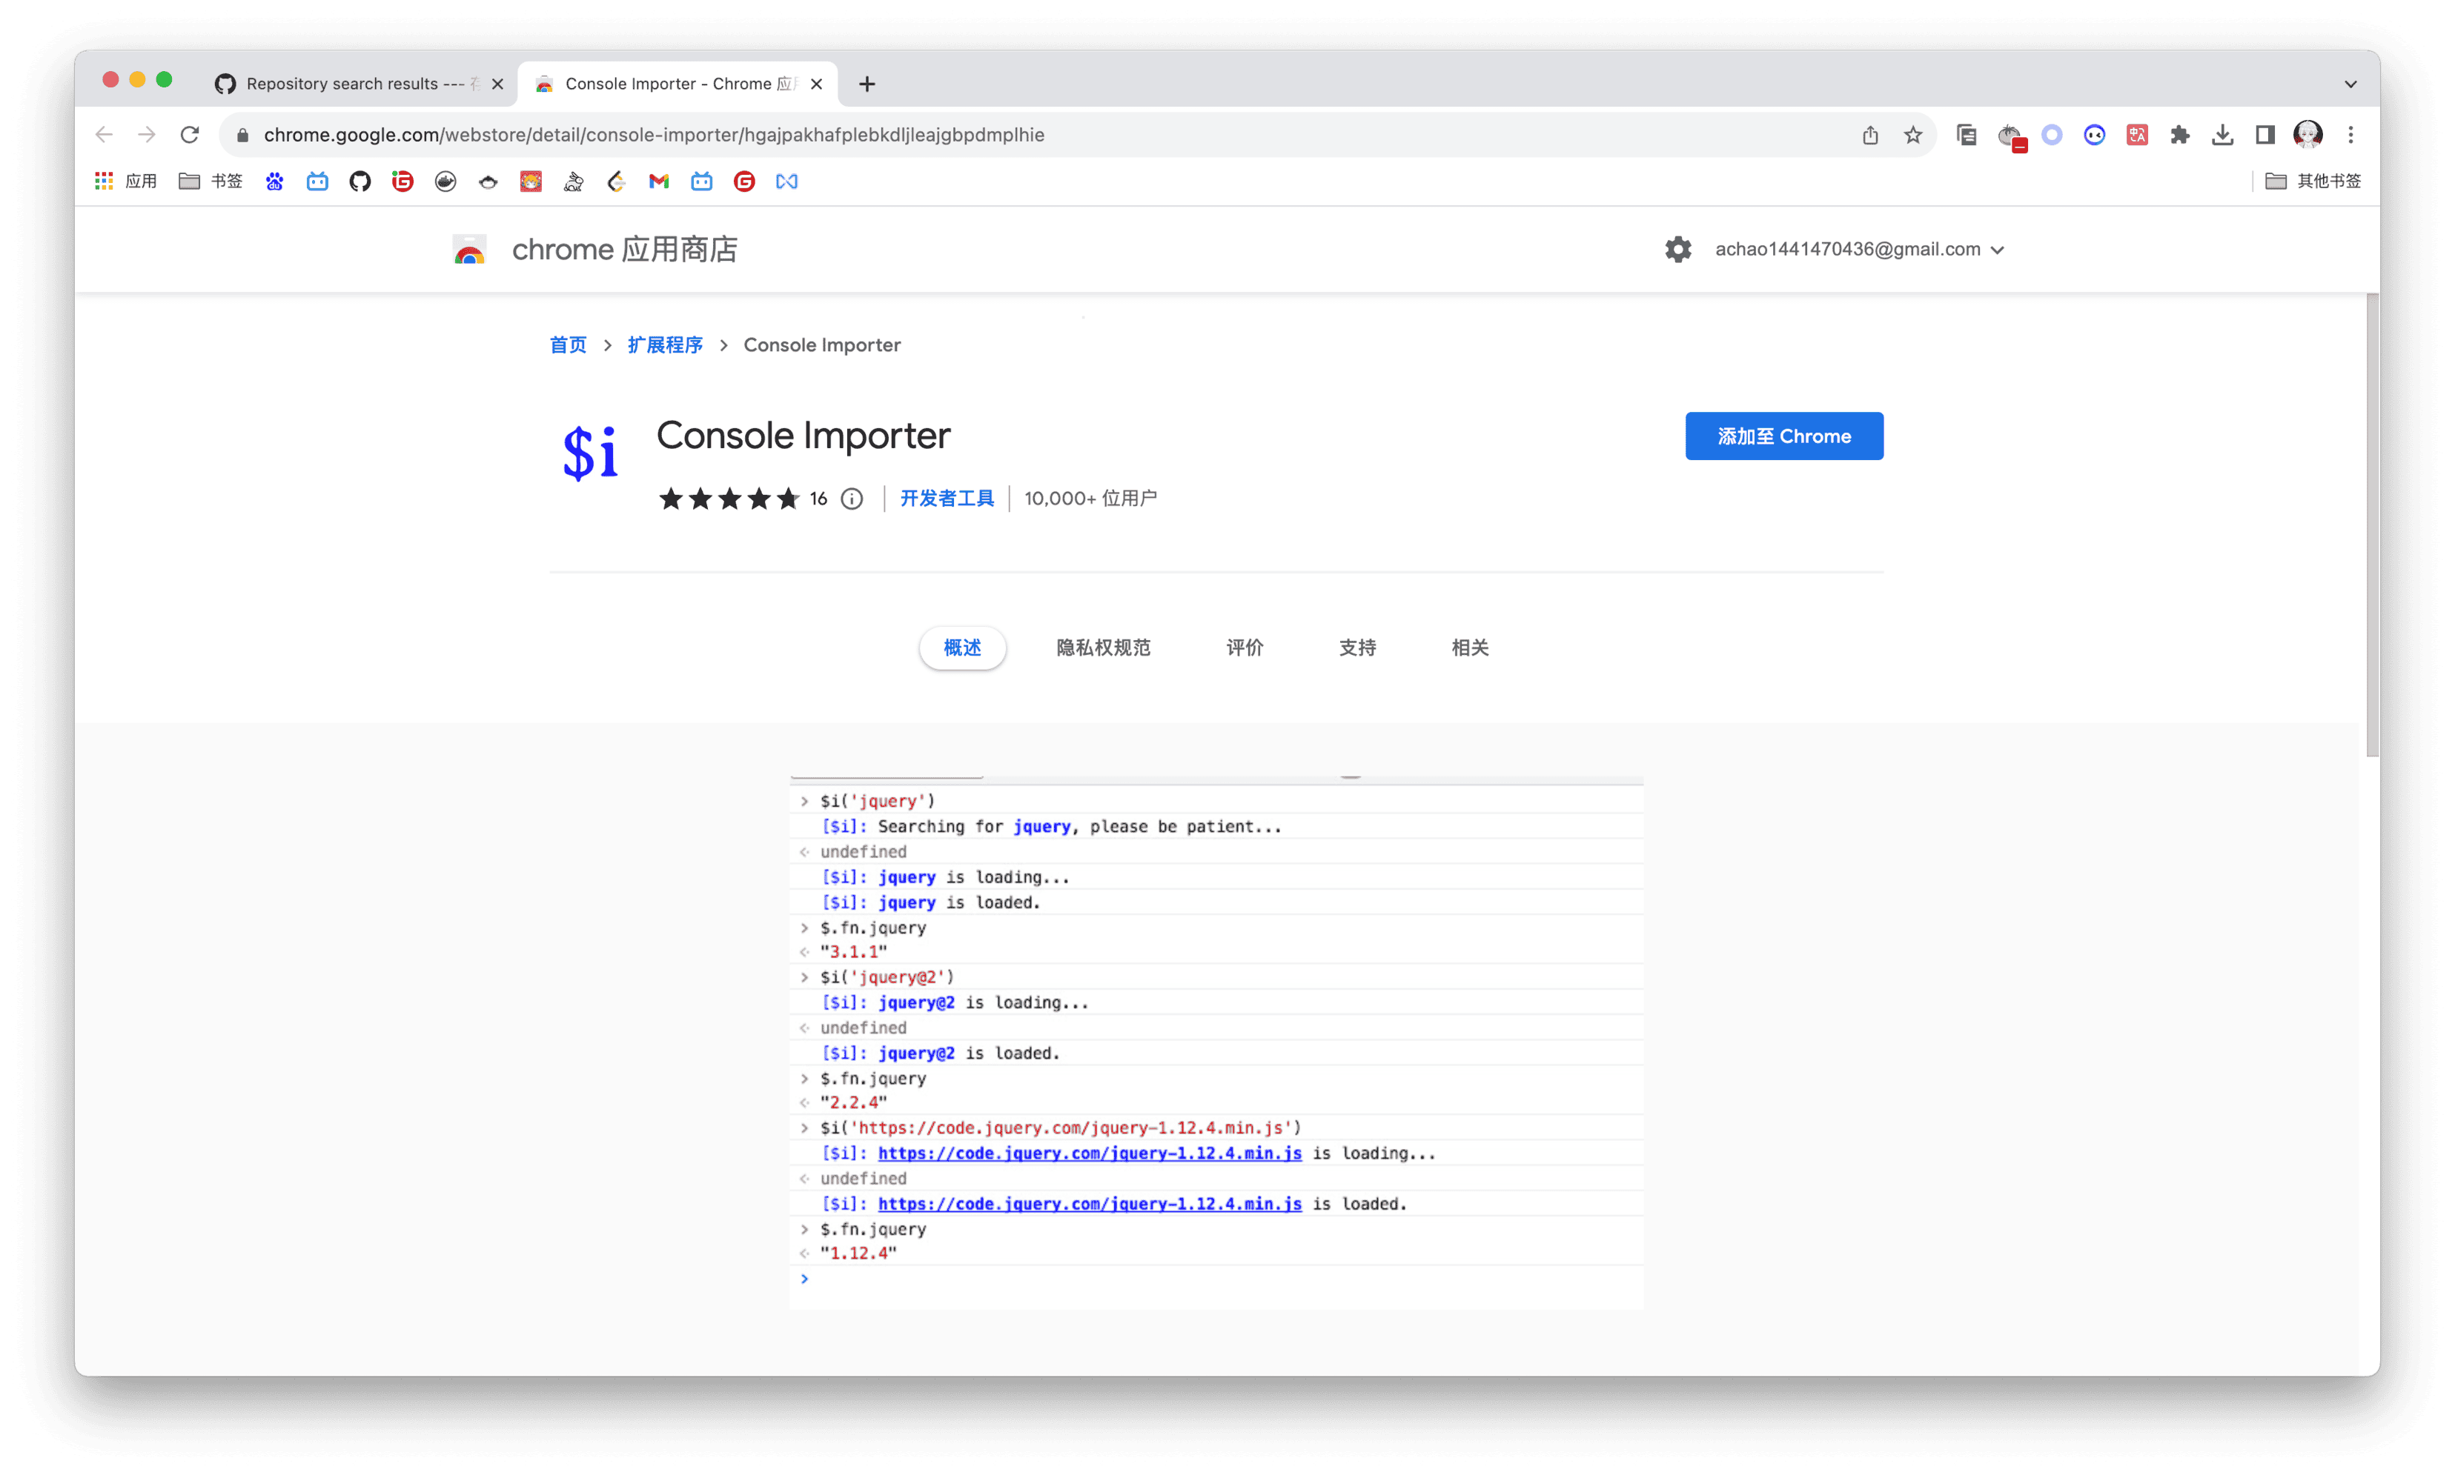Open Chrome Web Store settings gear
The height and width of the screenshot is (1475, 2455).
click(1677, 250)
